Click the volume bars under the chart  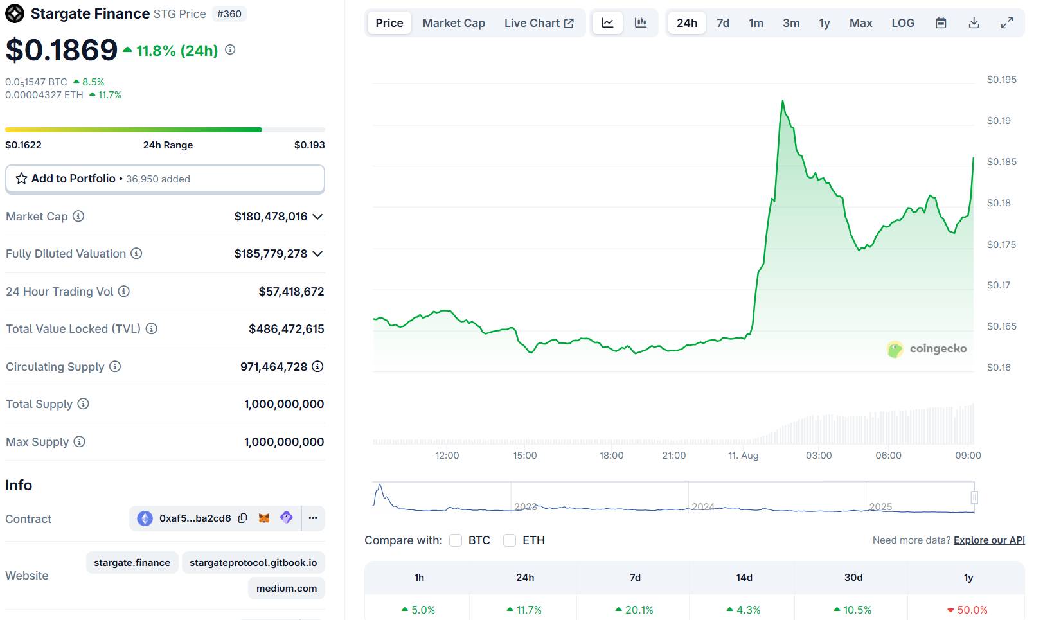(x=673, y=425)
